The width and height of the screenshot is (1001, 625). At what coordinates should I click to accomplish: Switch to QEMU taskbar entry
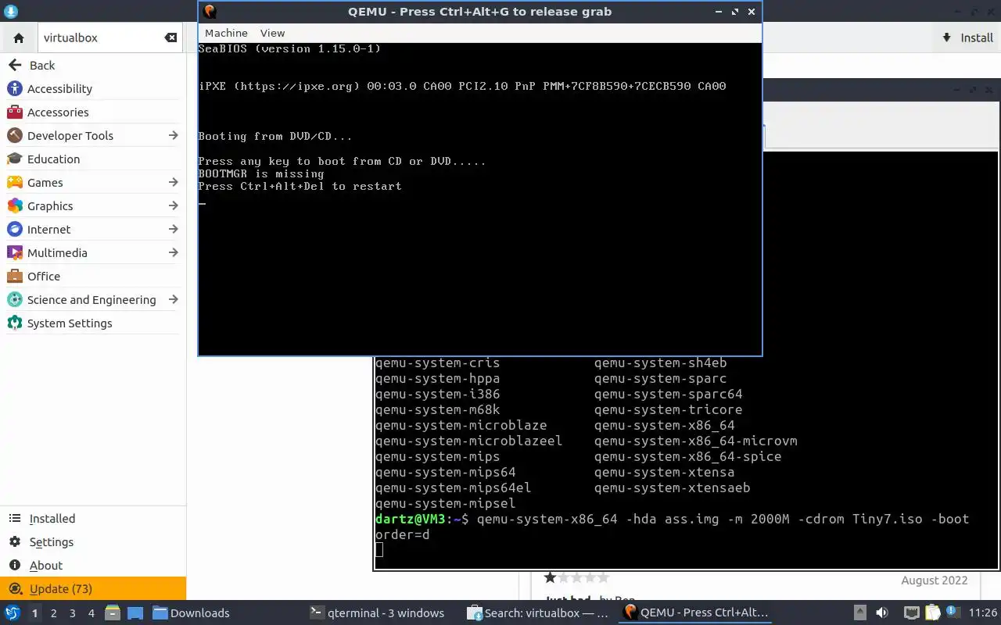pyautogui.click(x=696, y=612)
